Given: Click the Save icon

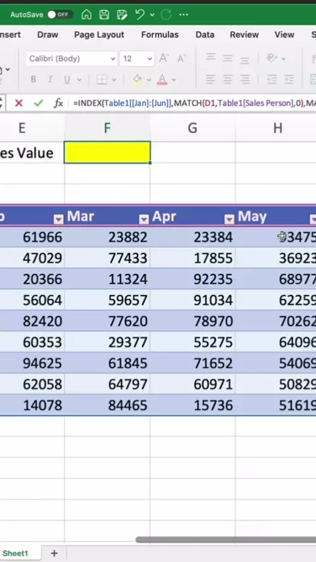Looking at the screenshot, I should (x=104, y=14).
